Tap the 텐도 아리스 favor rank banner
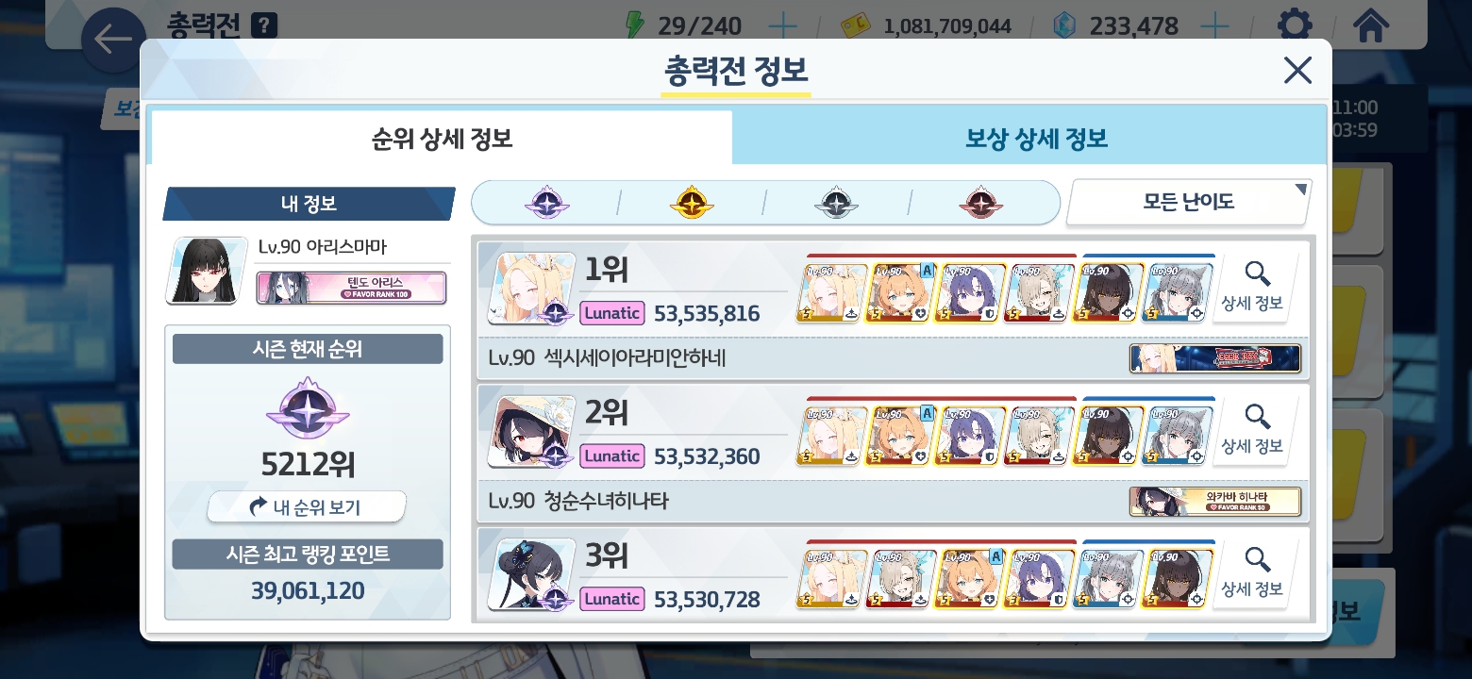Viewport: 1472px width, 679px height. 351,288
